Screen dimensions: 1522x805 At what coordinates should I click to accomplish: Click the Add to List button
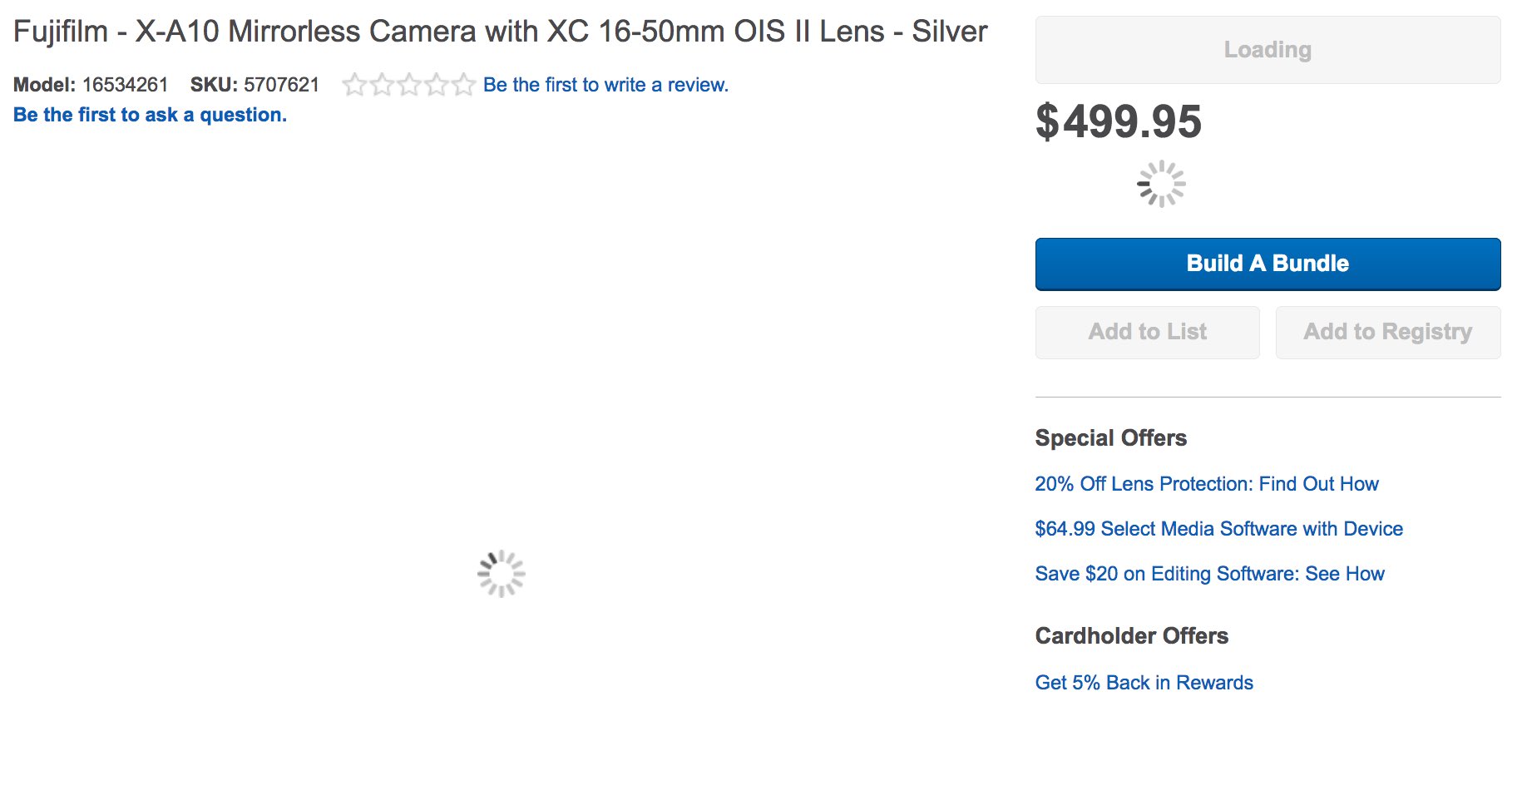coord(1147,332)
